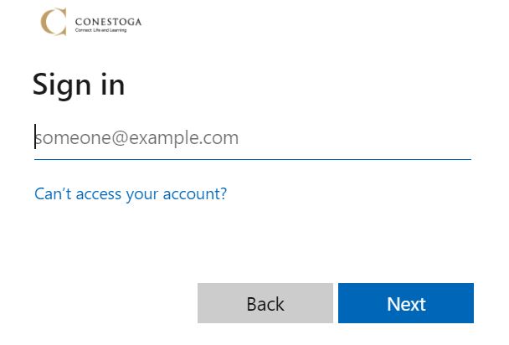Place cursor in the sign-in username field
The image size is (509, 345).
tap(251, 137)
